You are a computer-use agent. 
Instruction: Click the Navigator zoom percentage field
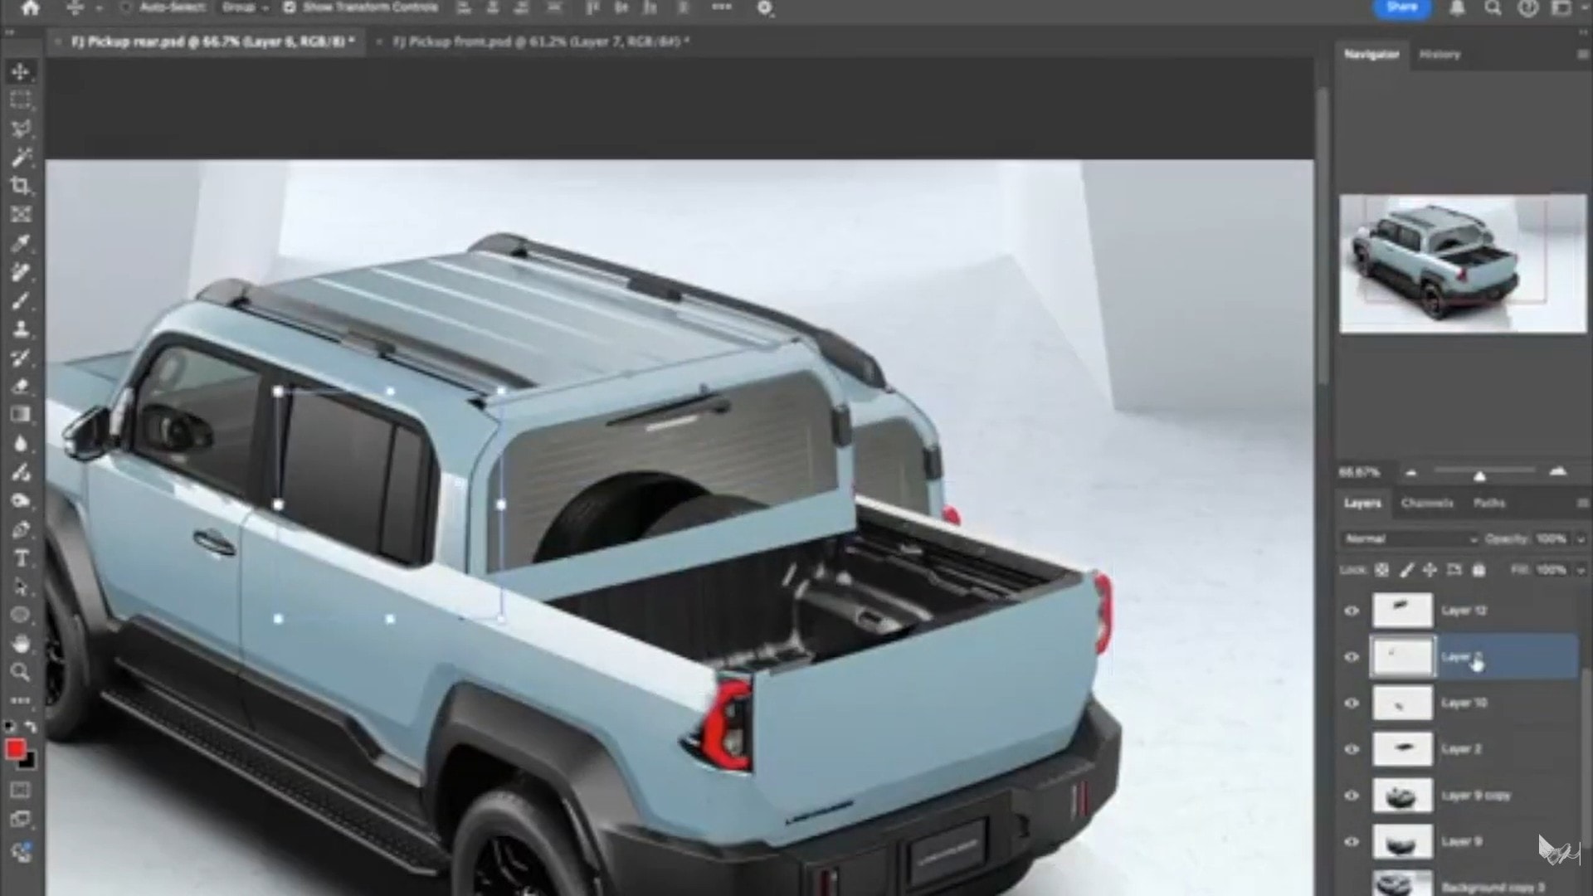1360,472
